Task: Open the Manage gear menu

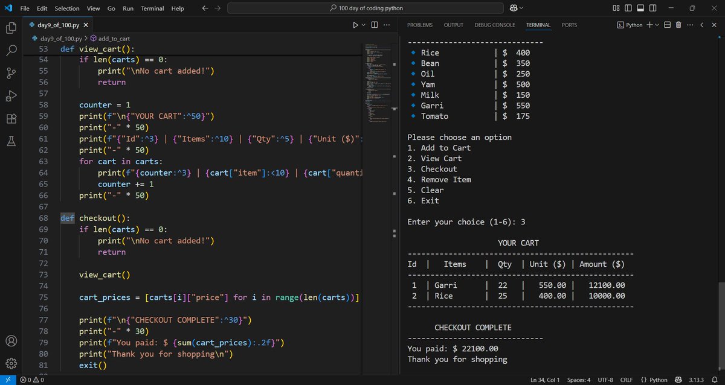Action: click(11, 363)
